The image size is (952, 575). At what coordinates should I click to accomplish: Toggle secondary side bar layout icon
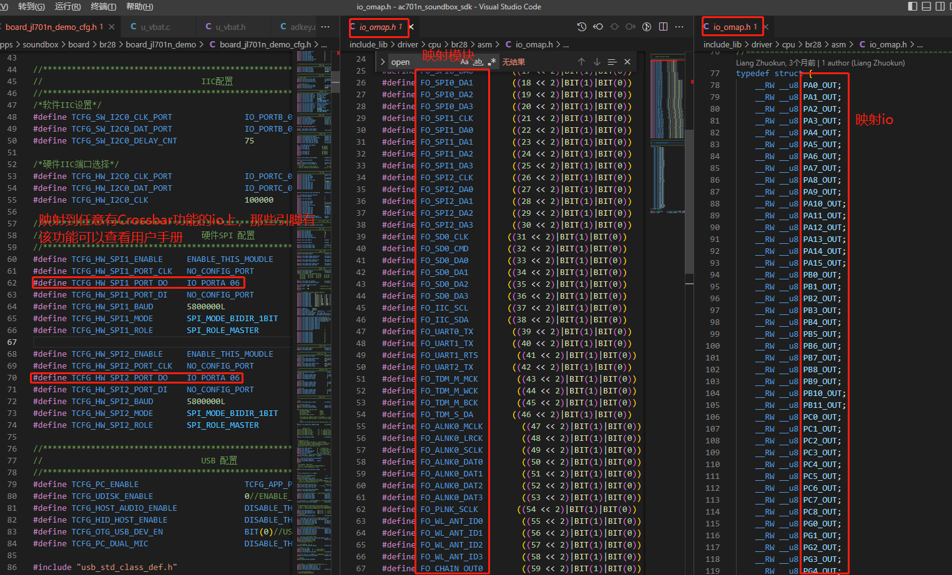coord(940,6)
